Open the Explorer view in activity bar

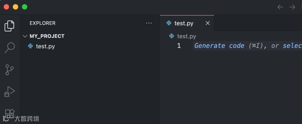click(10, 26)
